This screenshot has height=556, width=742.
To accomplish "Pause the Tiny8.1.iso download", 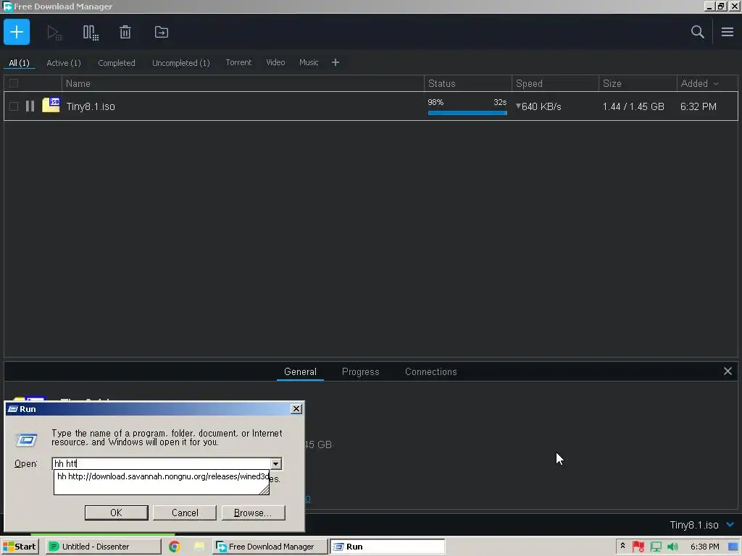I will click(30, 106).
